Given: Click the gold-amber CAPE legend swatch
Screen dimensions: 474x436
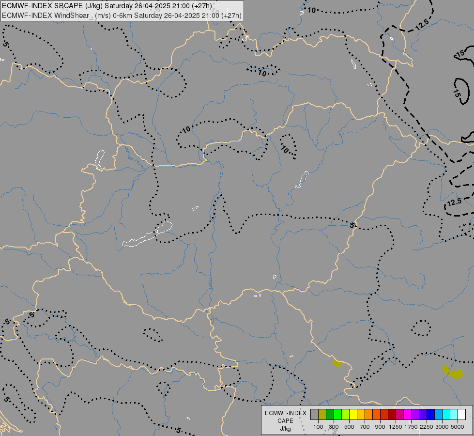Looking at the screenshot, I should [x=361, y=414].
